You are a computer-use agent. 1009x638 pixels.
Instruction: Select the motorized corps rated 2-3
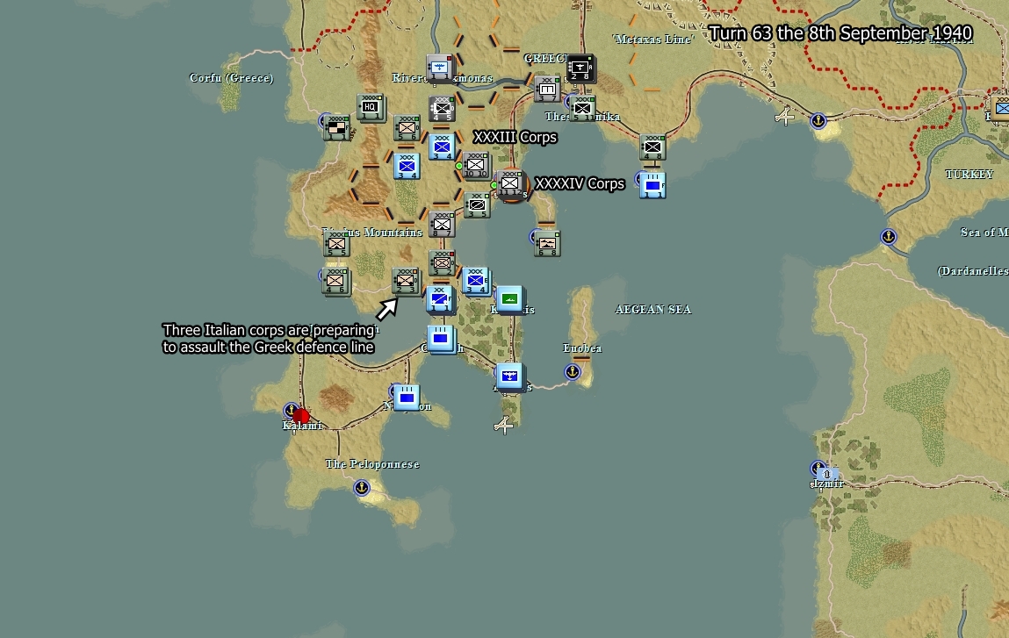406,281
